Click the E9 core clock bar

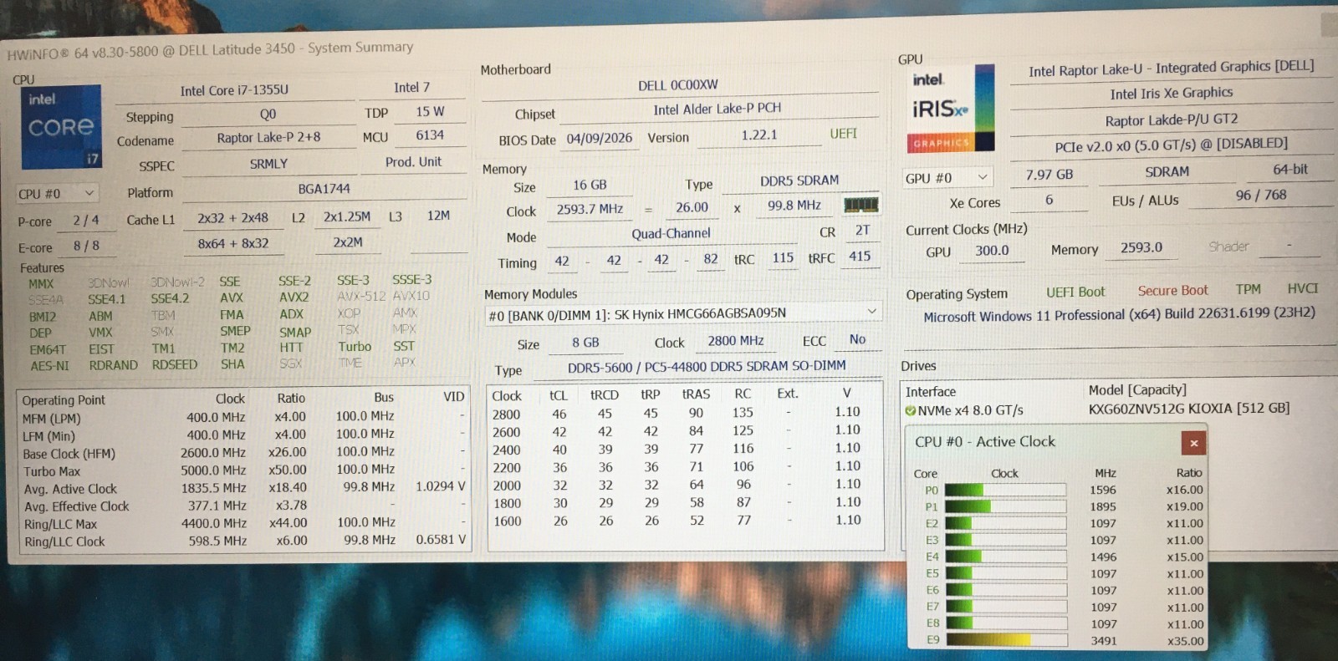click(1007, 640)
